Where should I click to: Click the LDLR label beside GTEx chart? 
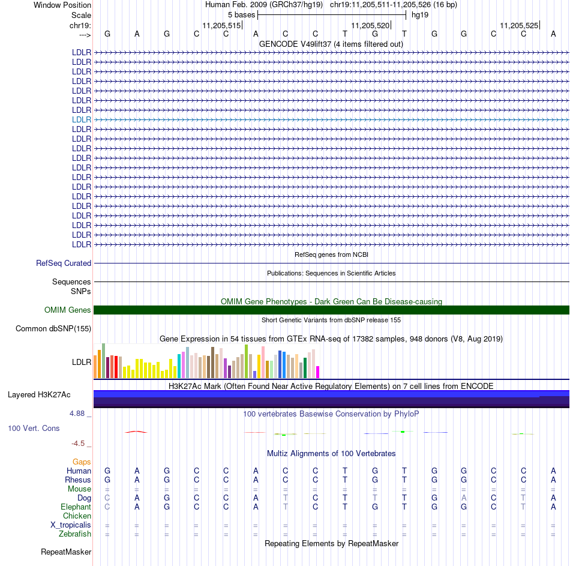click(82, 363)
